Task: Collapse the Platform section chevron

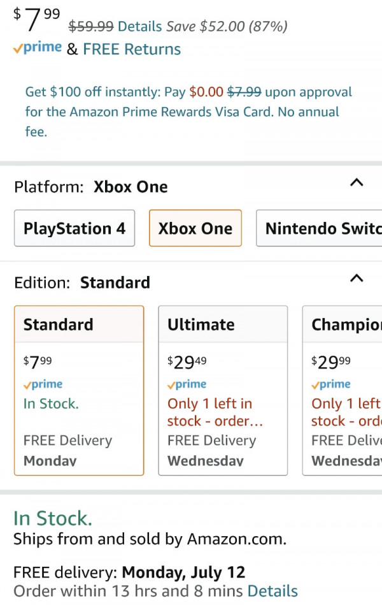Action: point(357,182)
